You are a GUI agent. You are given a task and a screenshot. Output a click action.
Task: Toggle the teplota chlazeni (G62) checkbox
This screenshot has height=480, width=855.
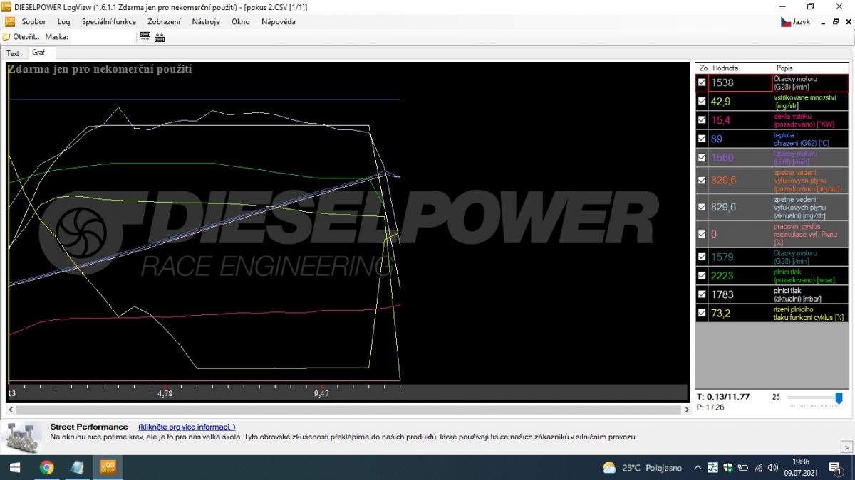702,139
